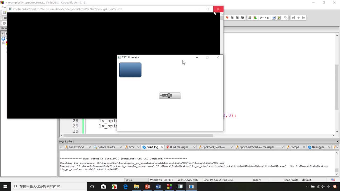Image resolution: width=340 pixels, height=191 pixels.
Task: Close the Search results tab
Action: point(121,147)
